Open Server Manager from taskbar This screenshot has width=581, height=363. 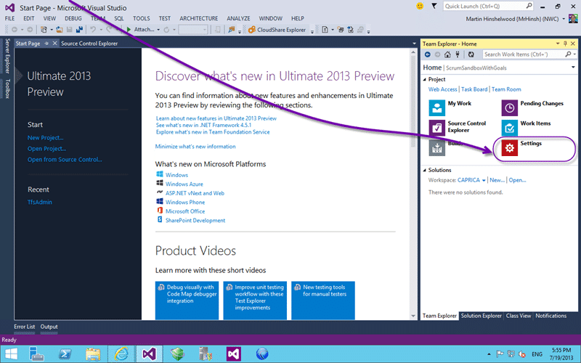[x=37, y=354]
